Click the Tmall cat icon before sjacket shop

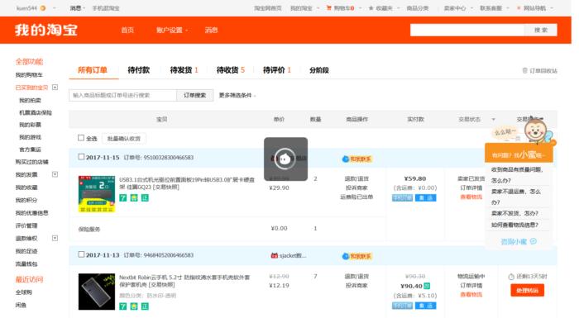coord(274,255)
